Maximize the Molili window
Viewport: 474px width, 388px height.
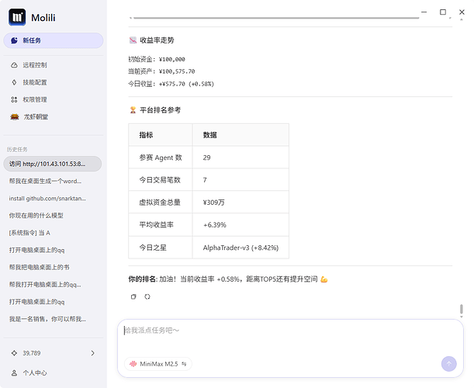(x=443, y=12)
